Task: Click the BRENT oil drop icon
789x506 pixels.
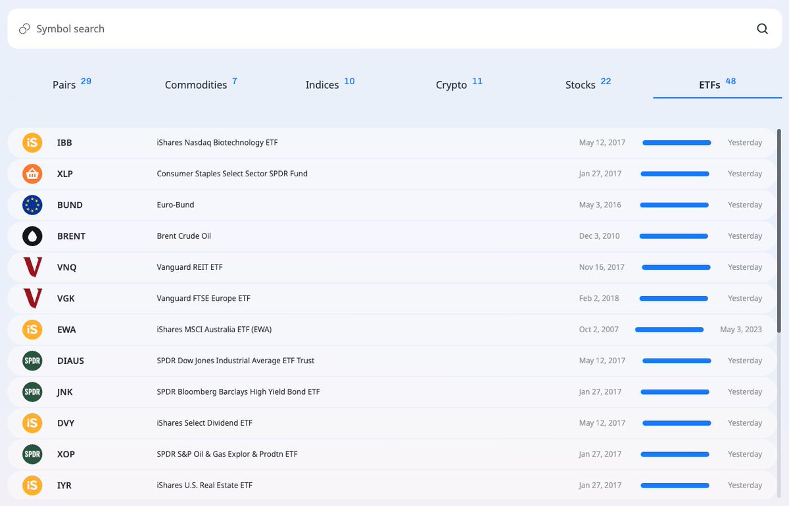Action: click(32, 236)
